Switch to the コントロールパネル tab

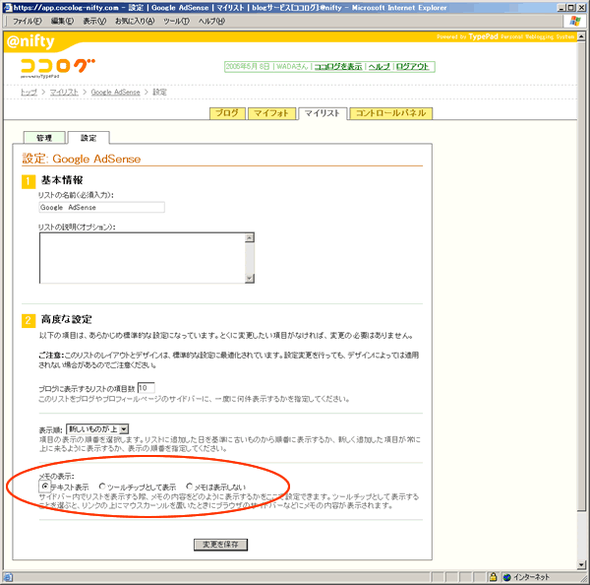point(390,113)
